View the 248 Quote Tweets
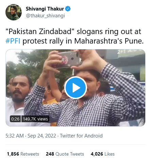Image resolution: width=151 pixels, height=160 pixels. click(65, 154)
